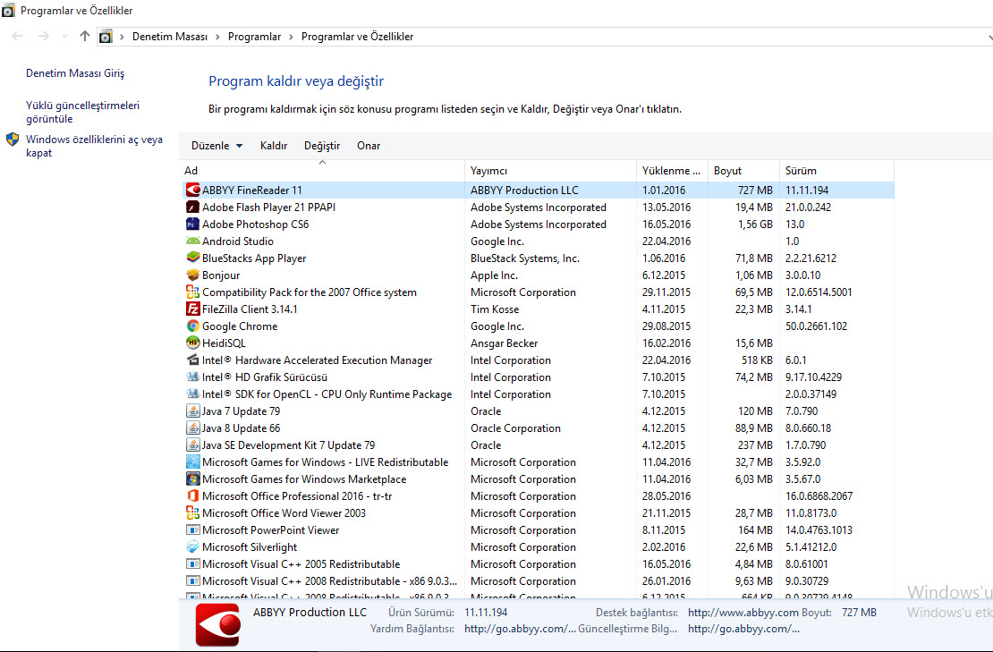Click Microsoft Visual C++ 2005 Redistributable icon
Image resolution: width=993 pixels, height=652 pixels.
click(x=192, y=564)
